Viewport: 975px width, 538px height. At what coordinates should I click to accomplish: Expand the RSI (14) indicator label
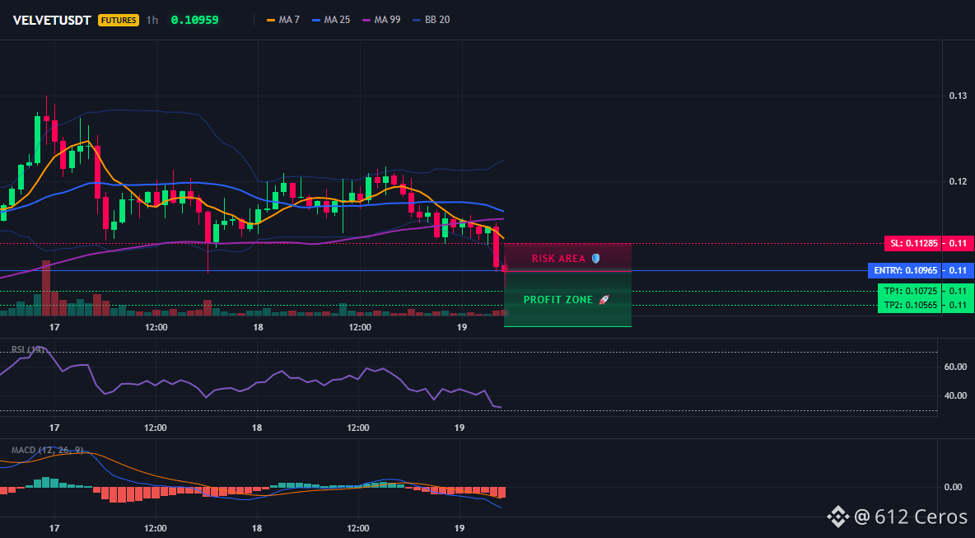pyautogui.click(x=27, y=349)
